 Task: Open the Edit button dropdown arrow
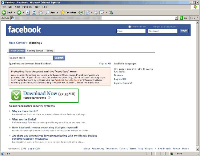pos(106,13)
